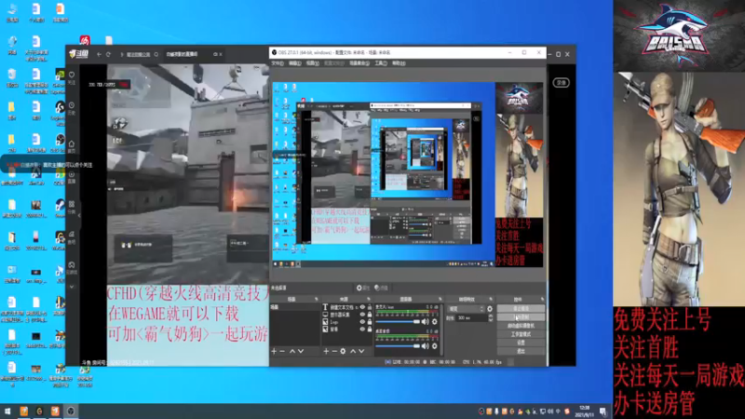
Task: Click the 工作室模式 studio mode button
Action: click(521, 334)
